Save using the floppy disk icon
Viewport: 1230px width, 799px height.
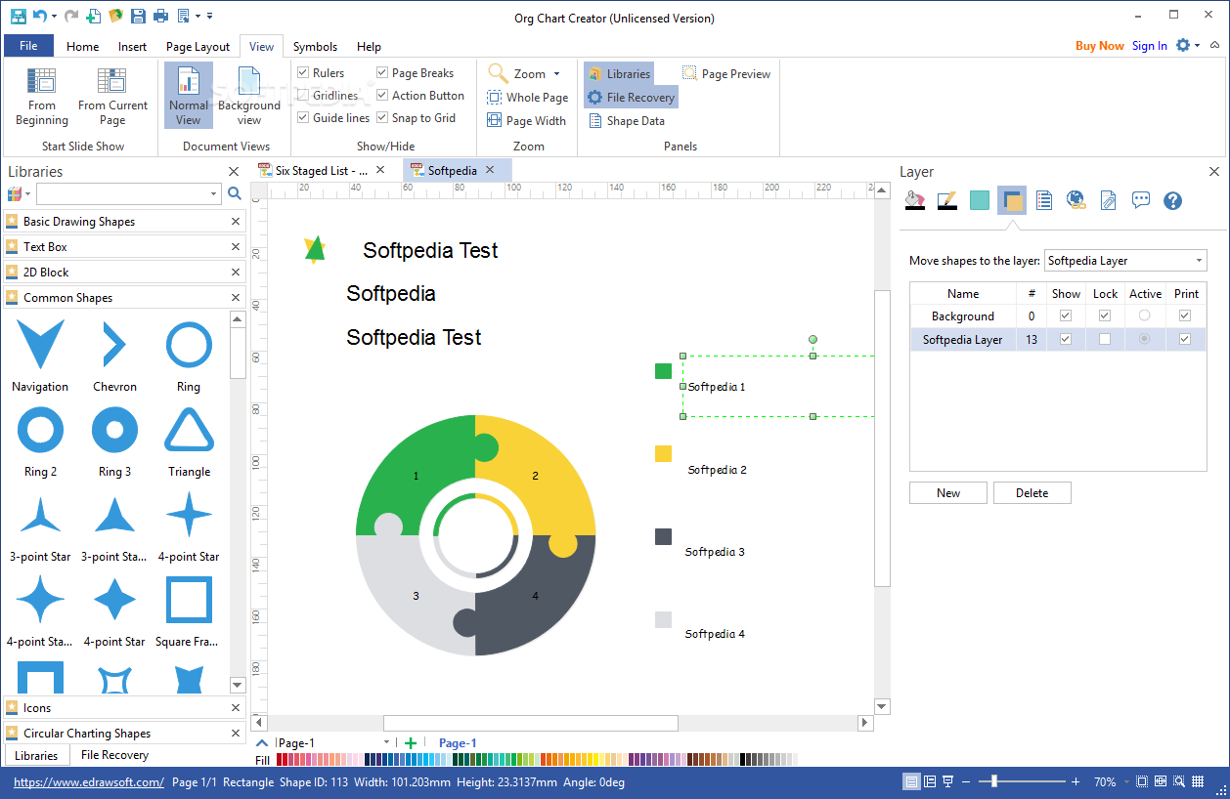(138, 16)
